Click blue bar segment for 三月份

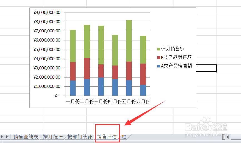(101, 86)
